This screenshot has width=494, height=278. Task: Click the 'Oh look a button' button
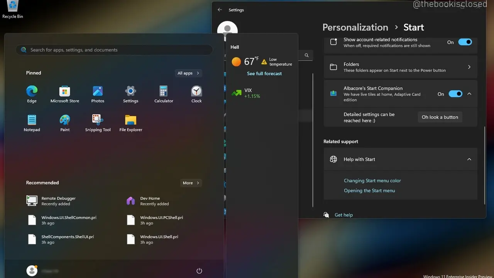pyautogui.click(x=440, y=117)
